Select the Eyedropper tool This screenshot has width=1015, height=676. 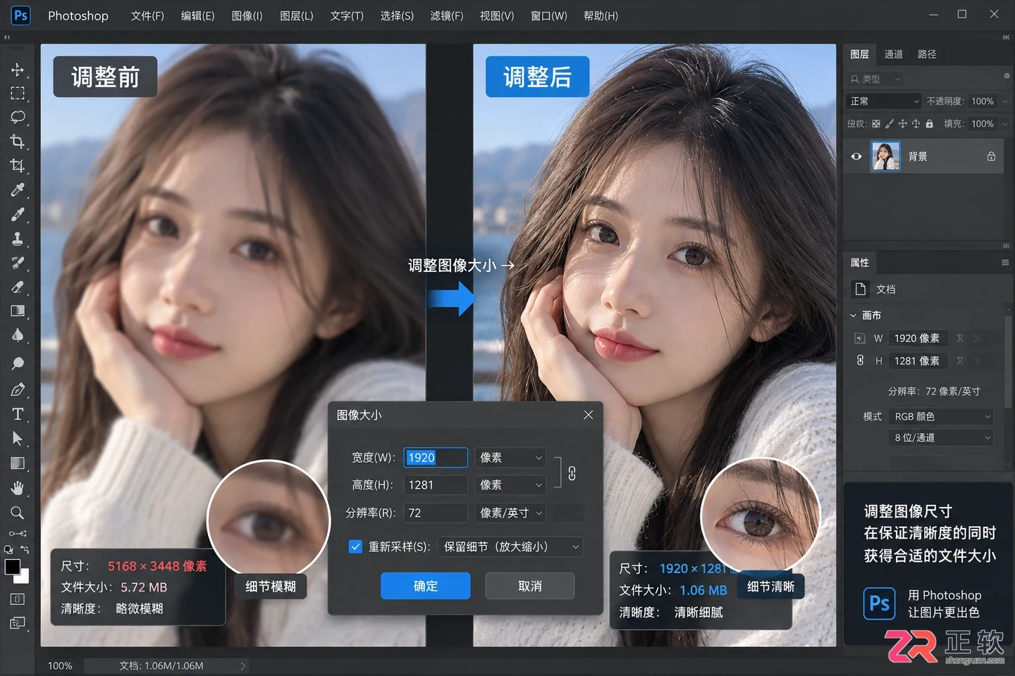click(x=18, y=190)
